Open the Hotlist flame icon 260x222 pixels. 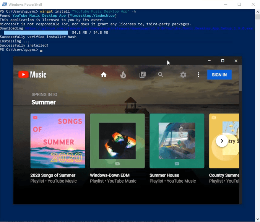pyautogui.click(x=123, y=75)
